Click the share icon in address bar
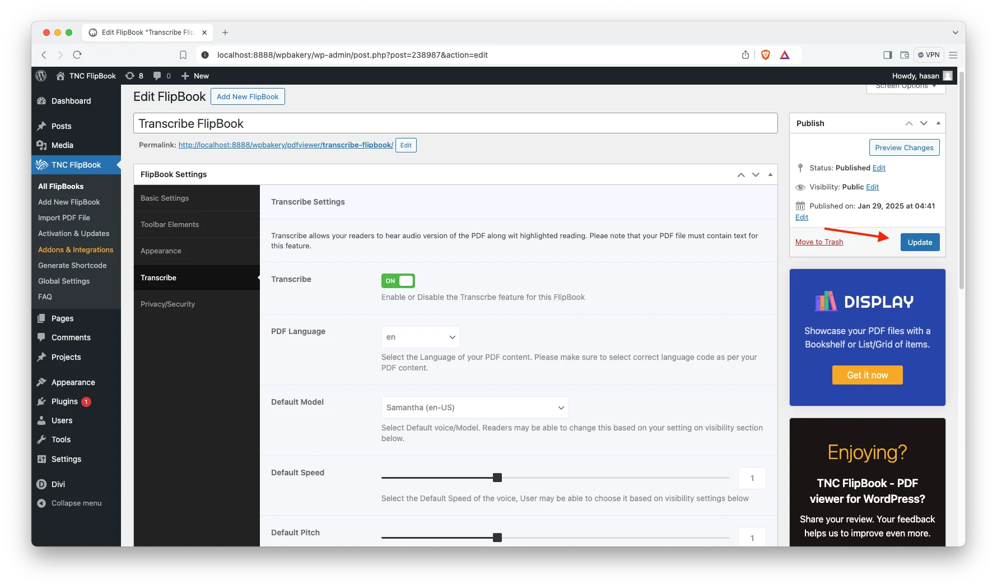Screen dimensions: 997x588 point(745,55)
